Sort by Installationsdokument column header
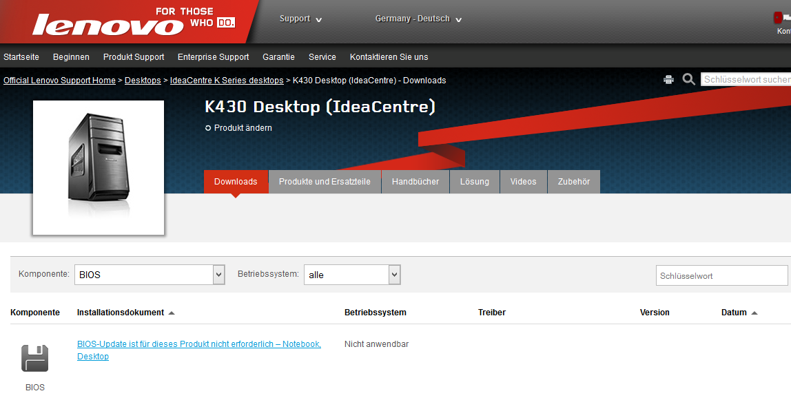This screenshot has width=791, height=411. click(x=121, y=313)
